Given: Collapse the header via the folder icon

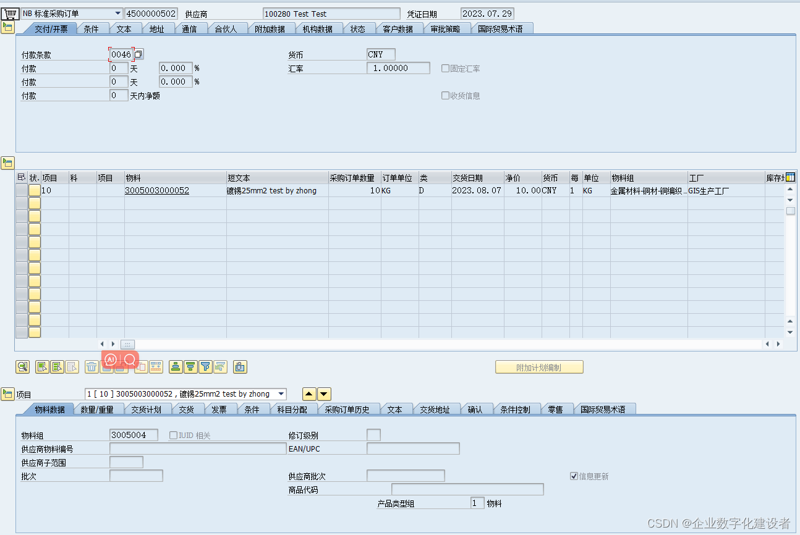Looking at the screenshot, I should [x=7, y=27].
